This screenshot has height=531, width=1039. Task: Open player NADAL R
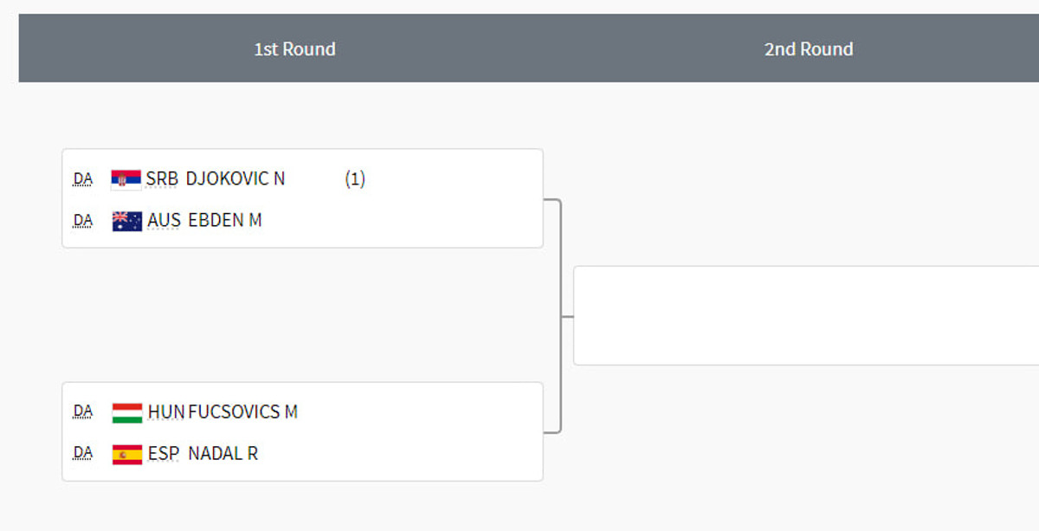[x=223, y=454]
